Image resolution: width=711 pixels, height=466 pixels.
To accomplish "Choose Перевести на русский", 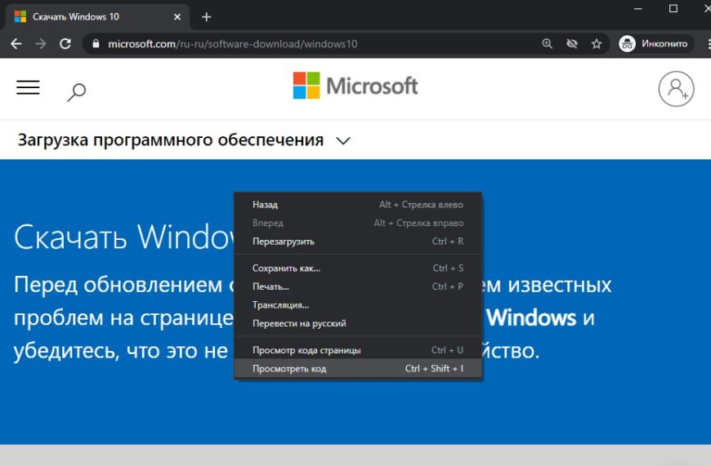I will tap(358, 323).
